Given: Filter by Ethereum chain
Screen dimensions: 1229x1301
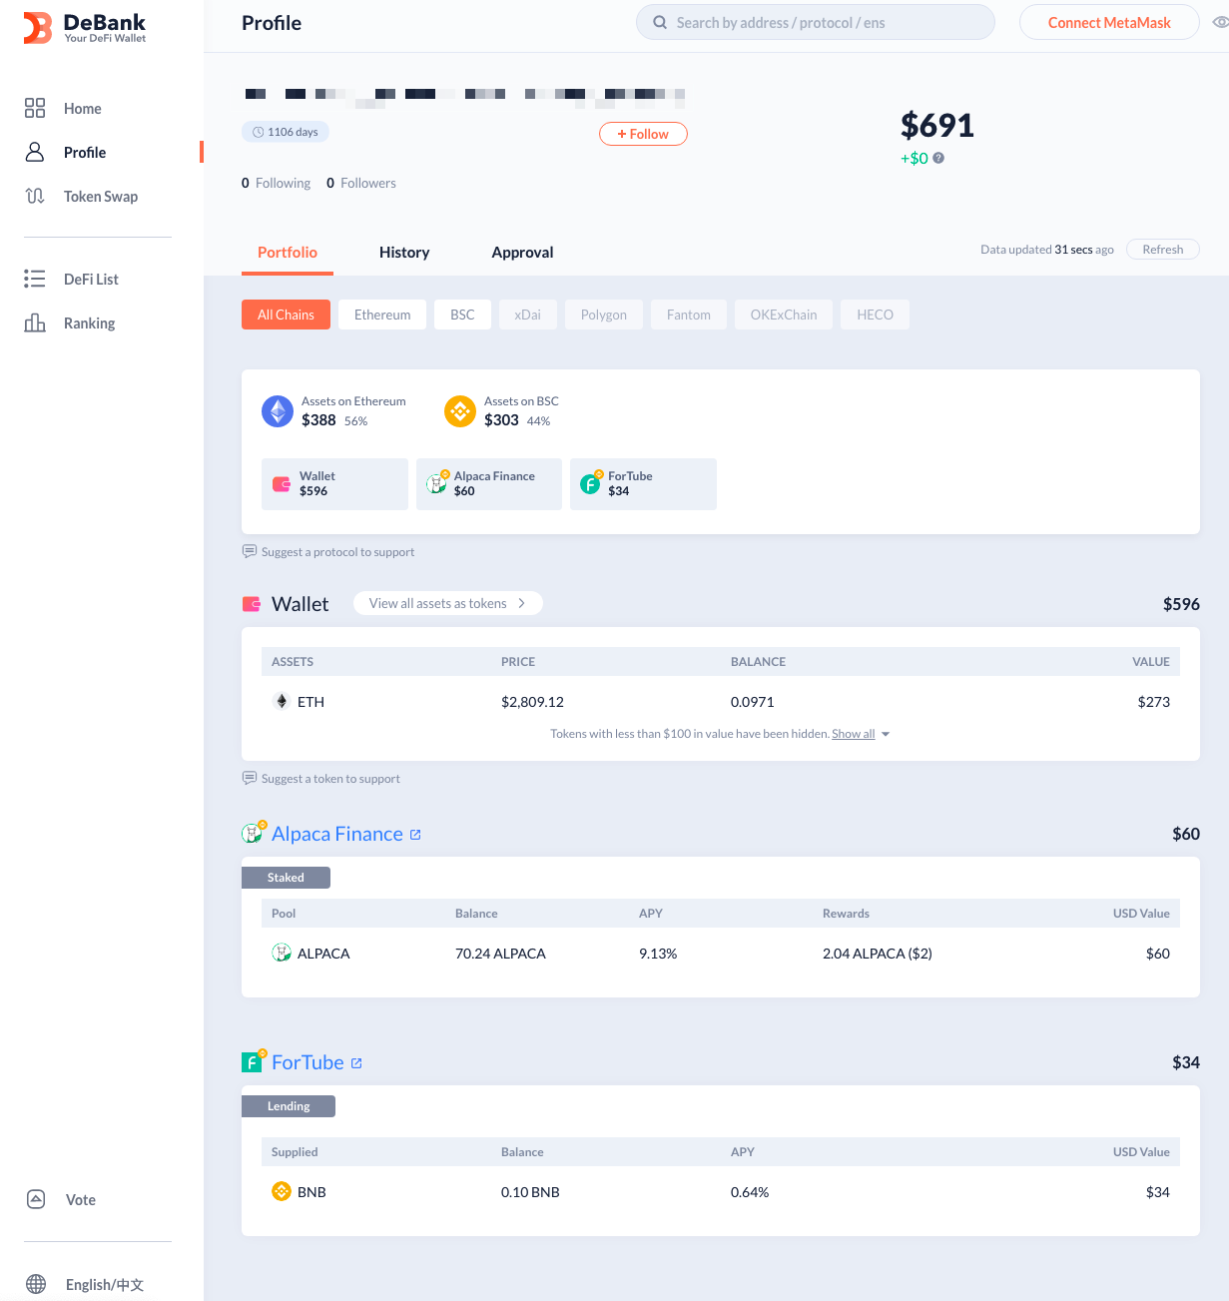Looking at the screenshot, I should [x=382, y=315].
